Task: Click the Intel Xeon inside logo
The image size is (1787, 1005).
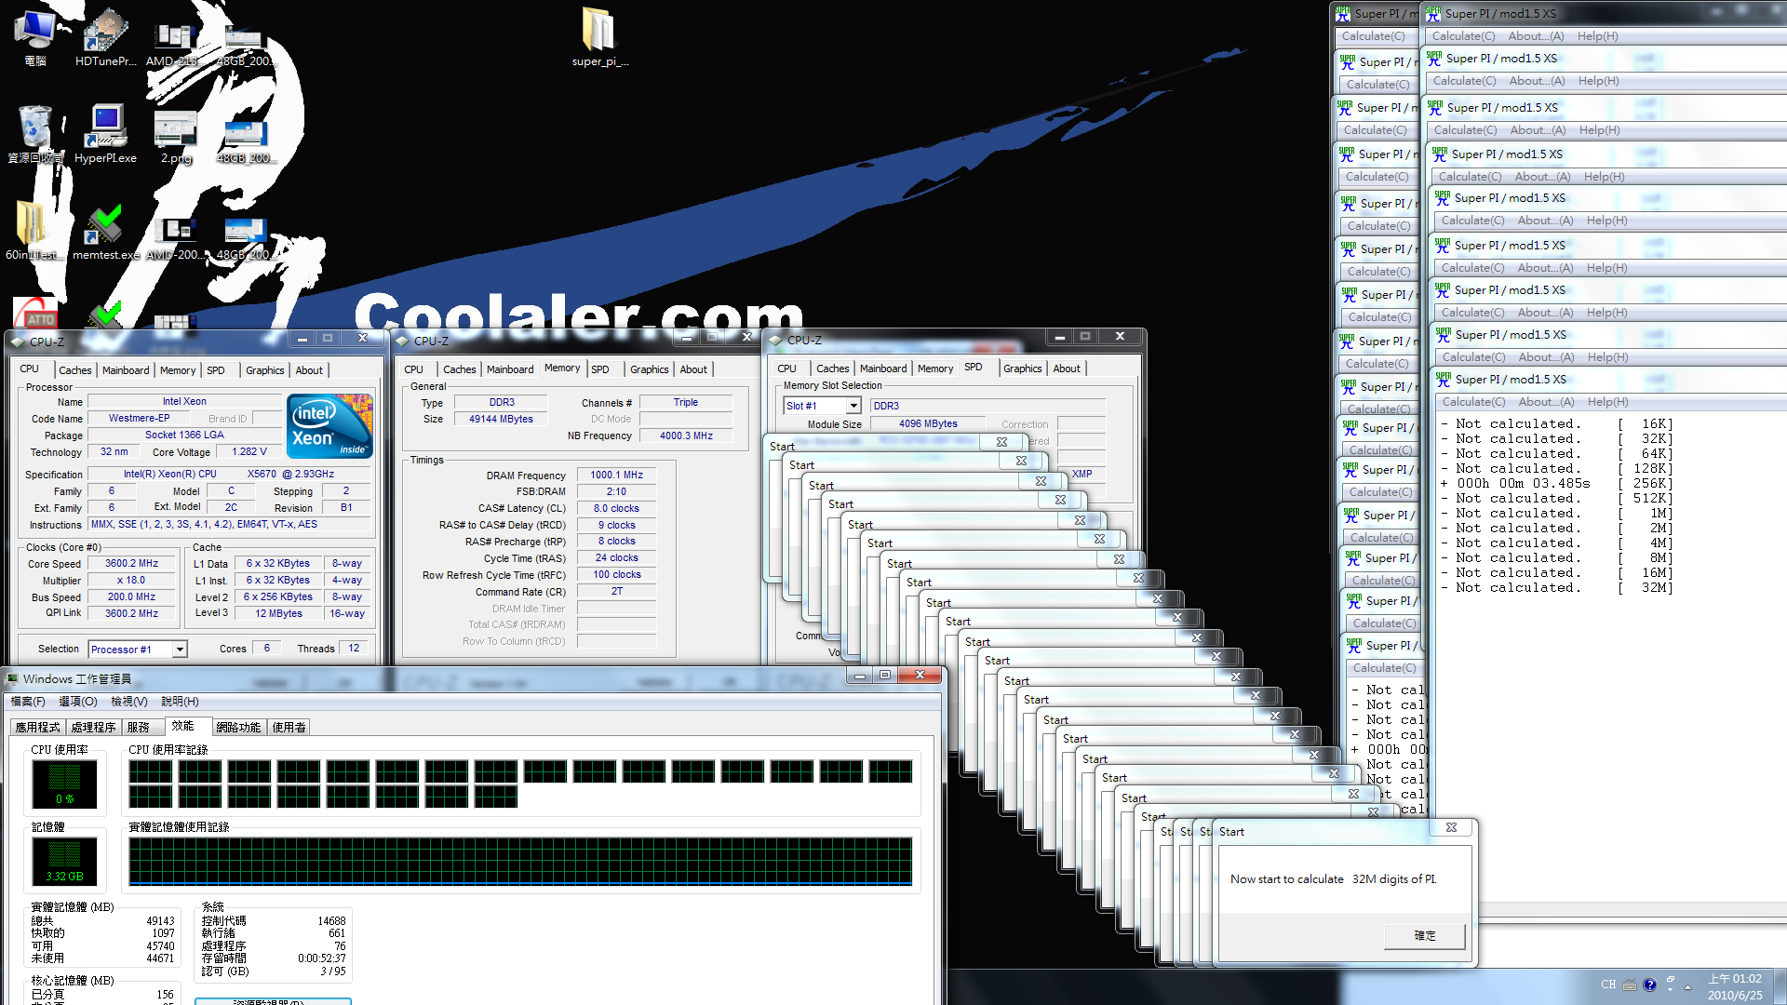Action: 329,425
